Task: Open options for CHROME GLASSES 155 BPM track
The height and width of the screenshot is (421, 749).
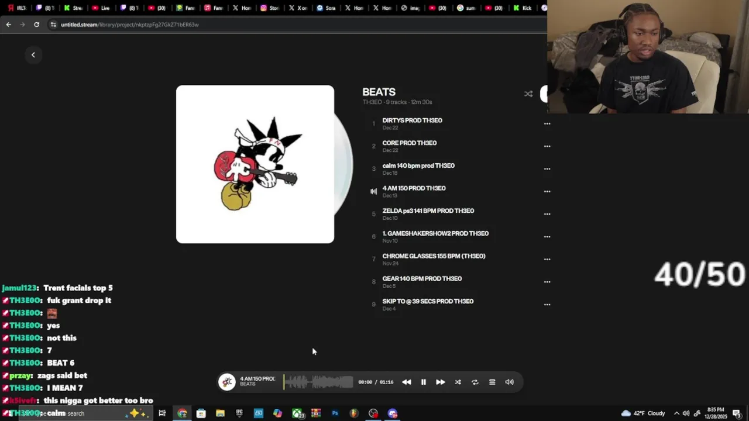Action: click(547, 260)
